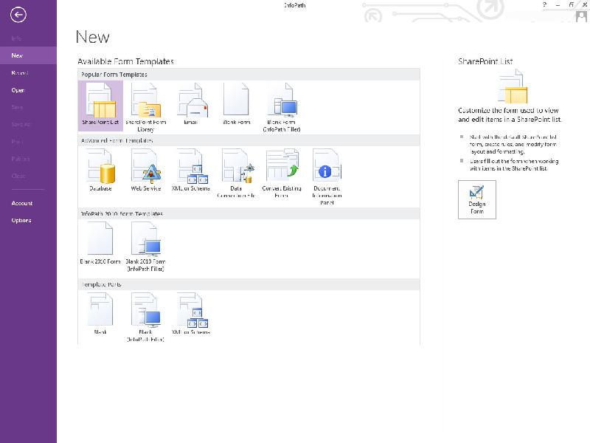Select XML or Schema template part
590x443 pixels.
[191, 315]
